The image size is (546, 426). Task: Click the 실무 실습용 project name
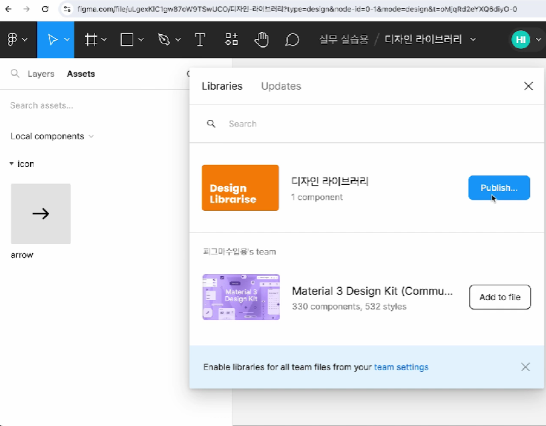click(344, 40)
